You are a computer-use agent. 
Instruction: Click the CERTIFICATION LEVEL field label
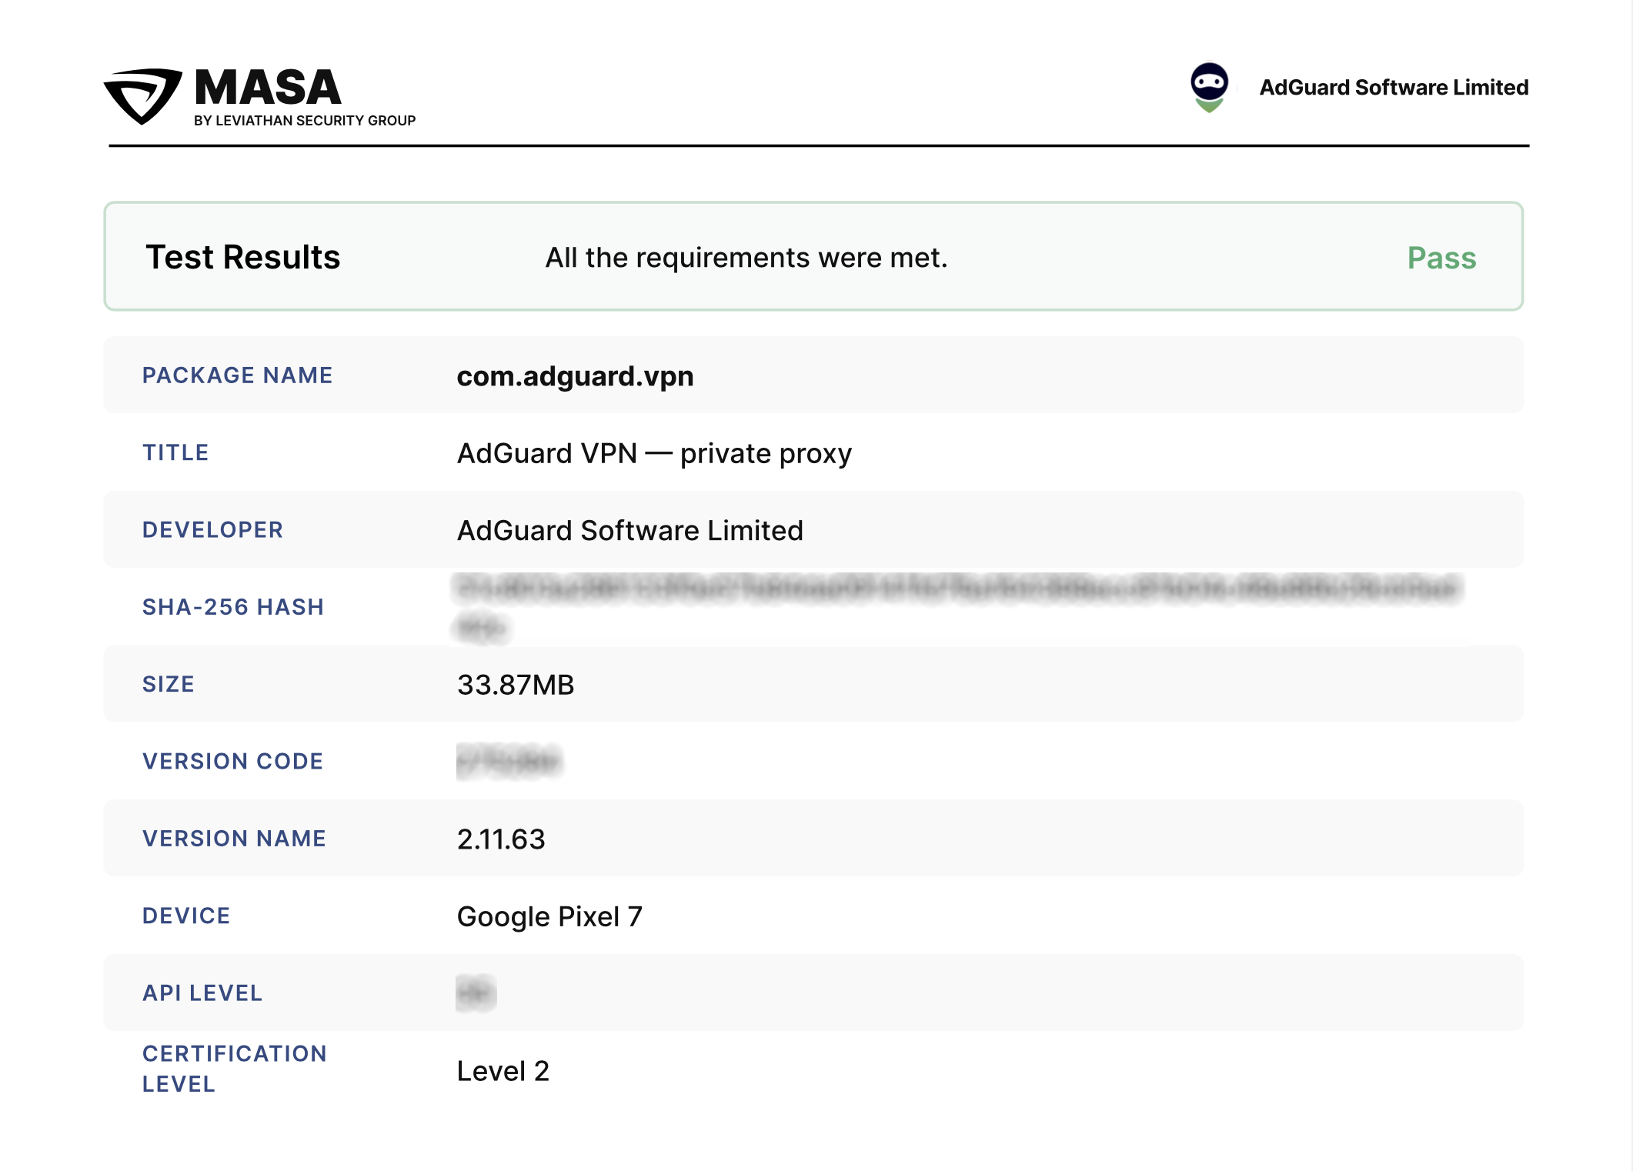234,1068
